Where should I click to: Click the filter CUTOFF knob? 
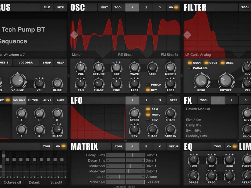226,80
